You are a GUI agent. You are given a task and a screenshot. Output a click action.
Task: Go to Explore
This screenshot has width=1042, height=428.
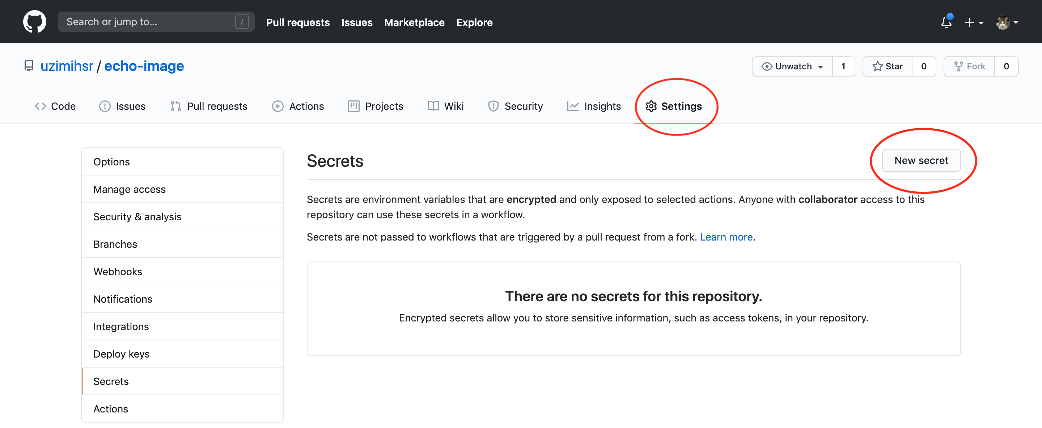[474, 22]
